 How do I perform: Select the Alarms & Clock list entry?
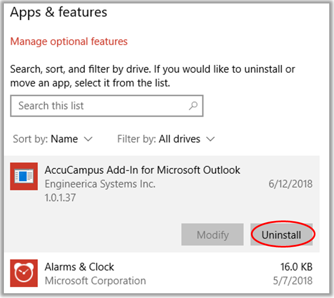tap(162, 273)
